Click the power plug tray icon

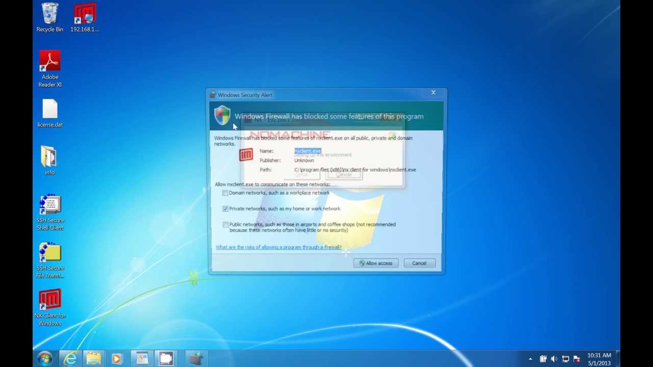tap(543, 359)
